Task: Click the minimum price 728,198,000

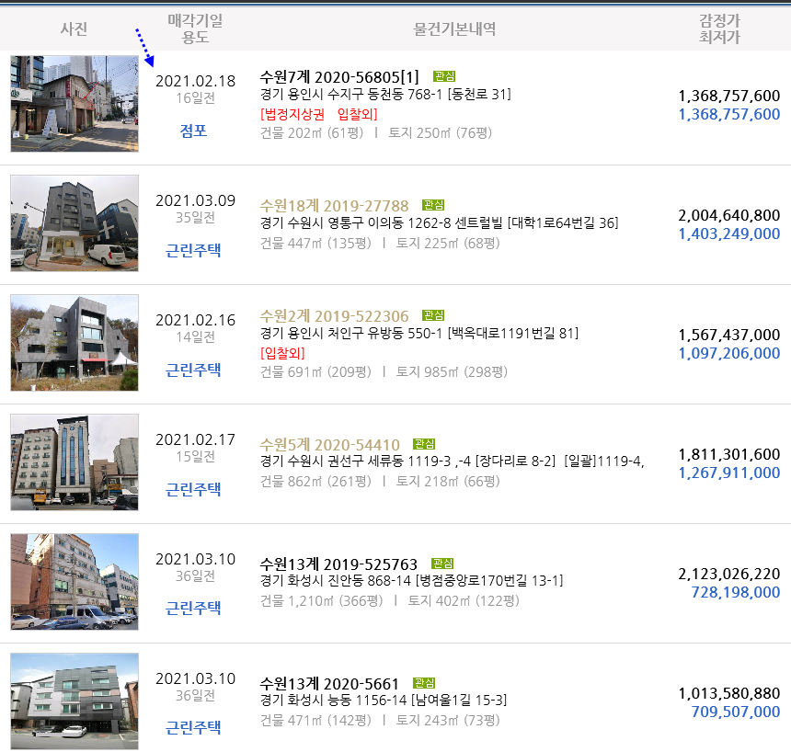Action: click(x=736, y=593)
